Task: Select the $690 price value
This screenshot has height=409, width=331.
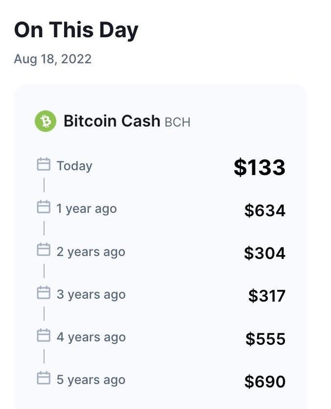Action: [x=265, y=382]
